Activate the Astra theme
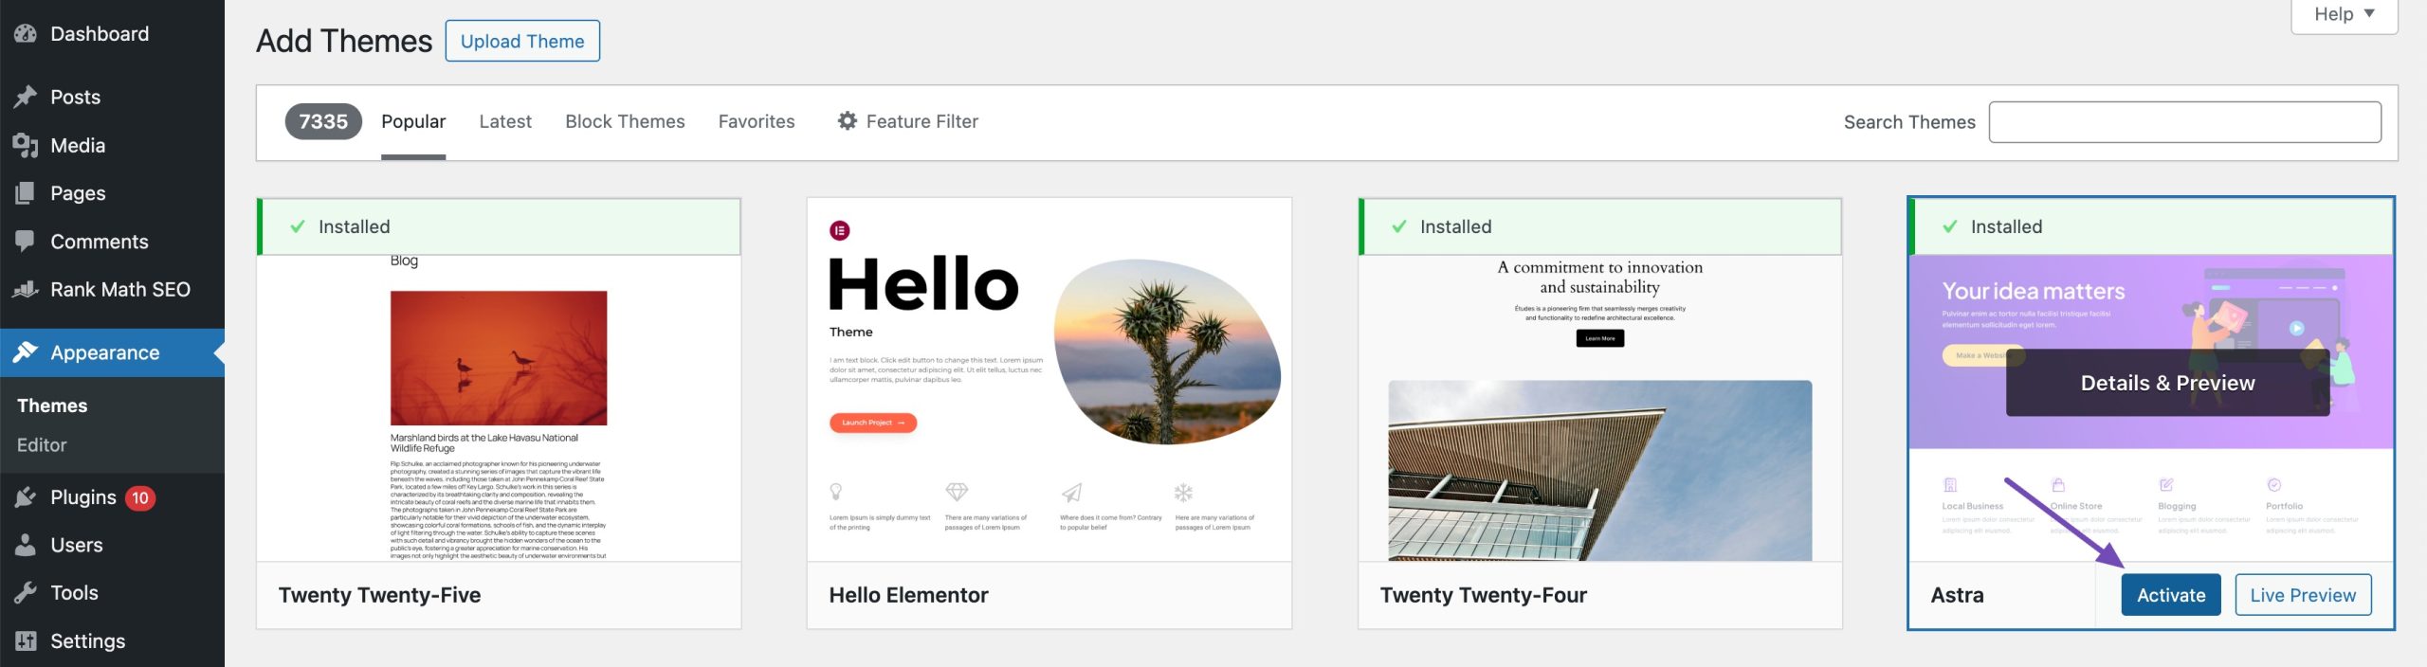Viewport: 2427px width, 667px height. pyautogui.click(x=2171, y=595)
